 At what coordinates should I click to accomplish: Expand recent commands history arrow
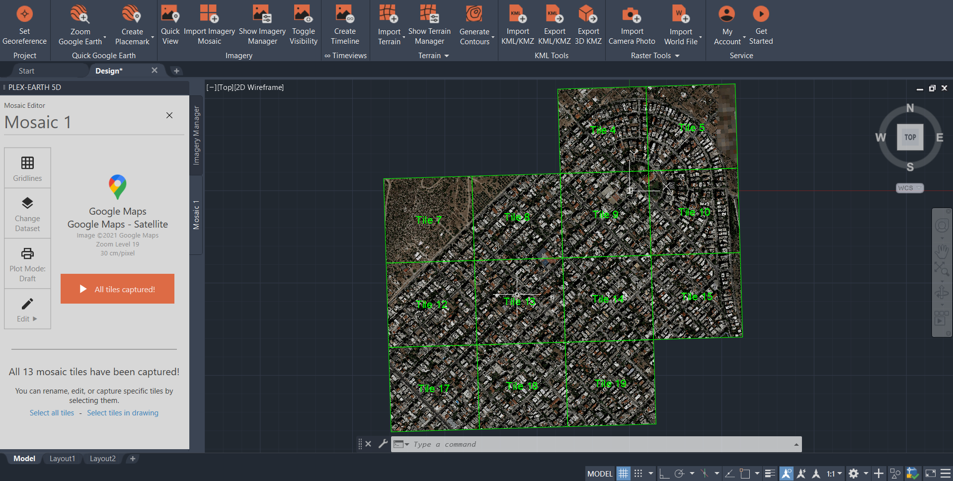[x=796, y=444]
